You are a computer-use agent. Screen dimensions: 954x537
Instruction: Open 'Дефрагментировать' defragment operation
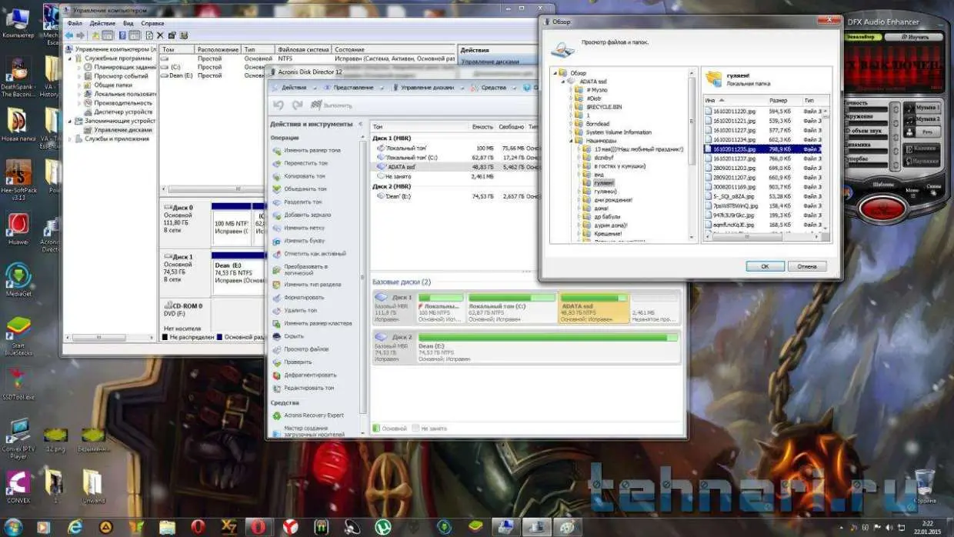point(277,375)
